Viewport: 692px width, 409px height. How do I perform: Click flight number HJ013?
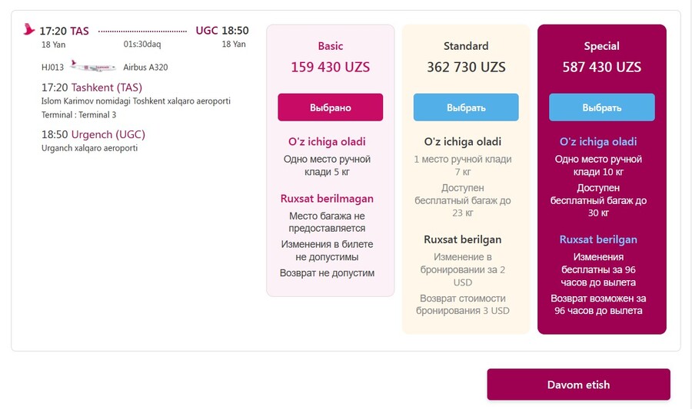(x=52, y=68)
